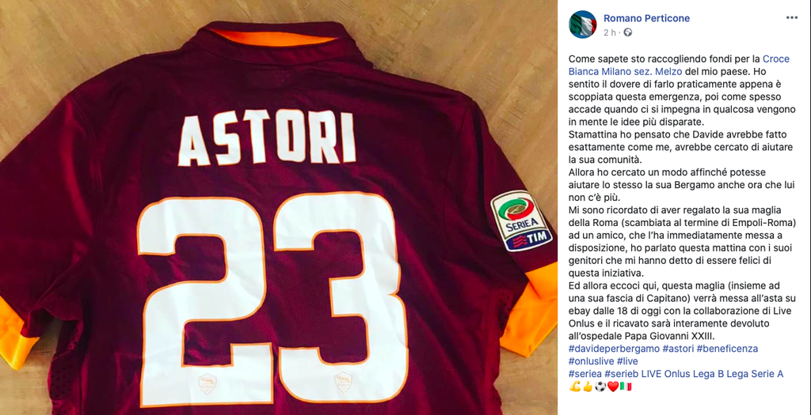Click the flexed biceps emoji
This screenshot has height=415, width=811.
pyautogui.click(x=573, y=387)
